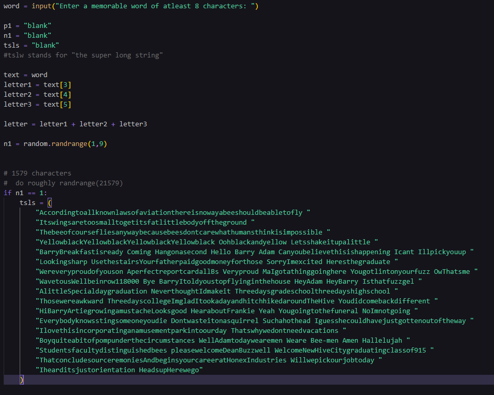
Task: Click the n1 "blank" string value
Action: point(36,35)
